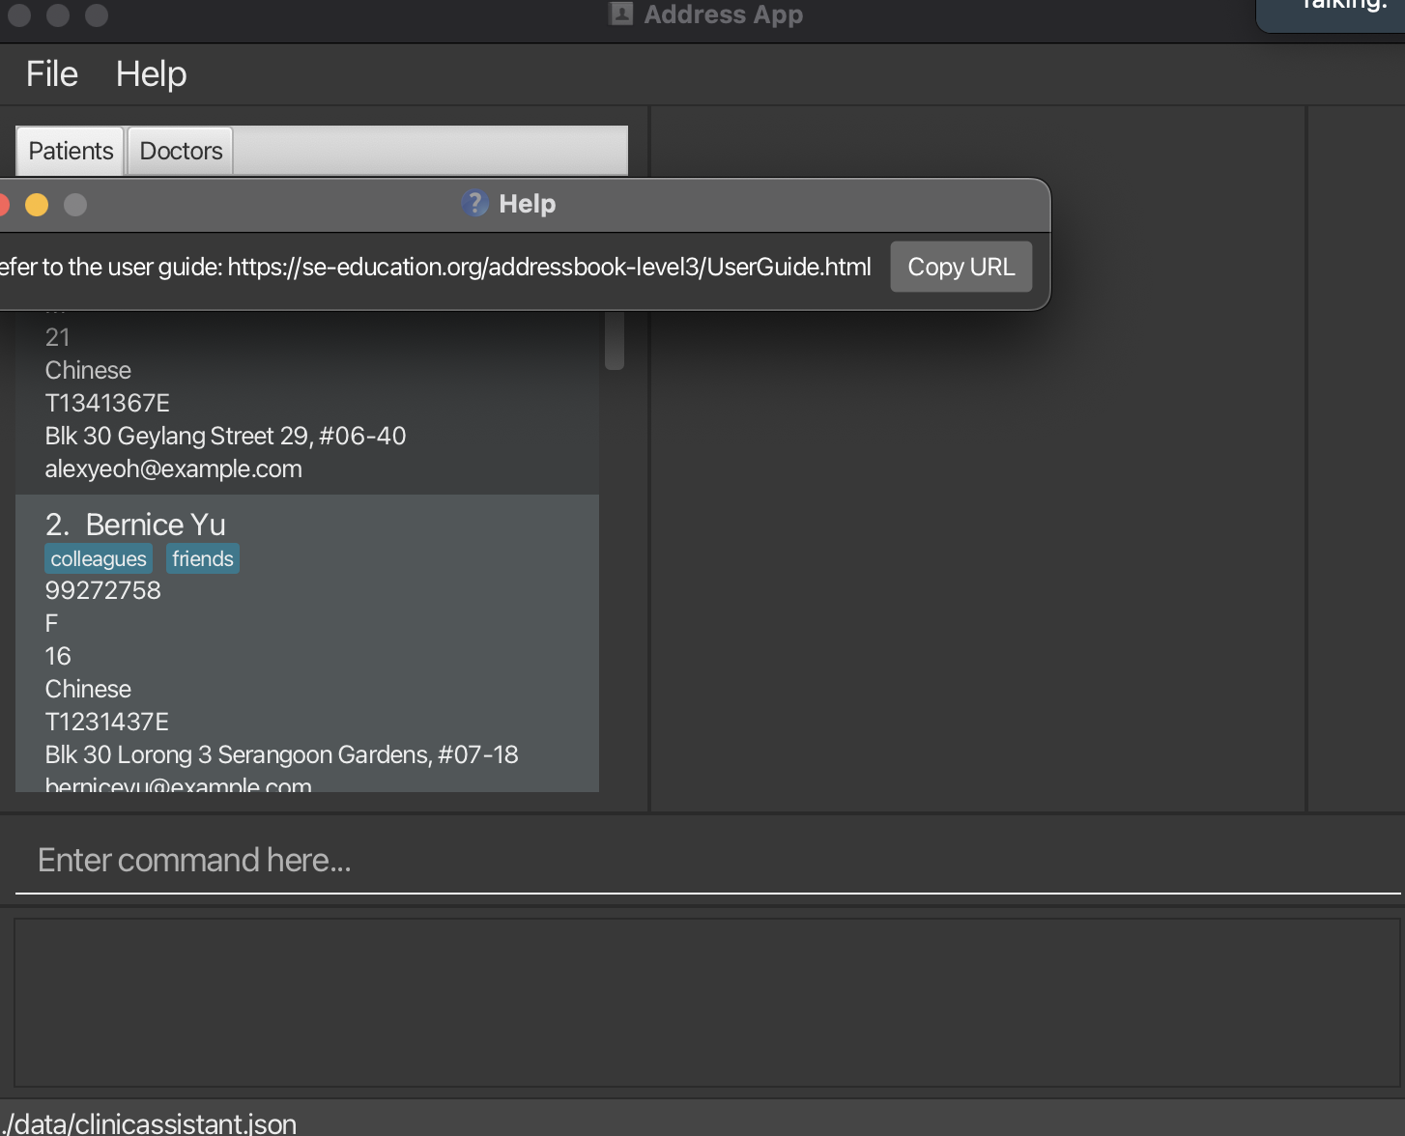
Task: Switch to the Patients tab
Action: click(71, 151)
